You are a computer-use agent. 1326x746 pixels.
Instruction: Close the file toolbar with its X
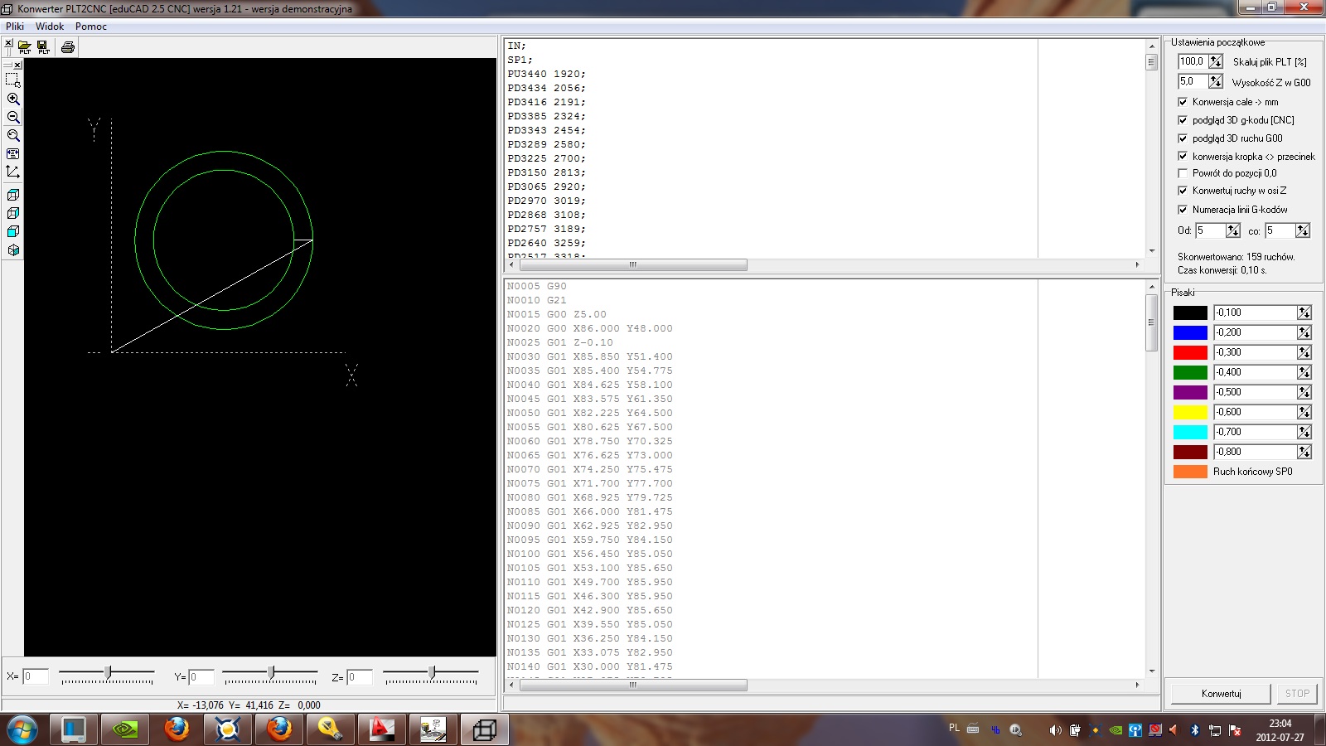click(8, 42)
